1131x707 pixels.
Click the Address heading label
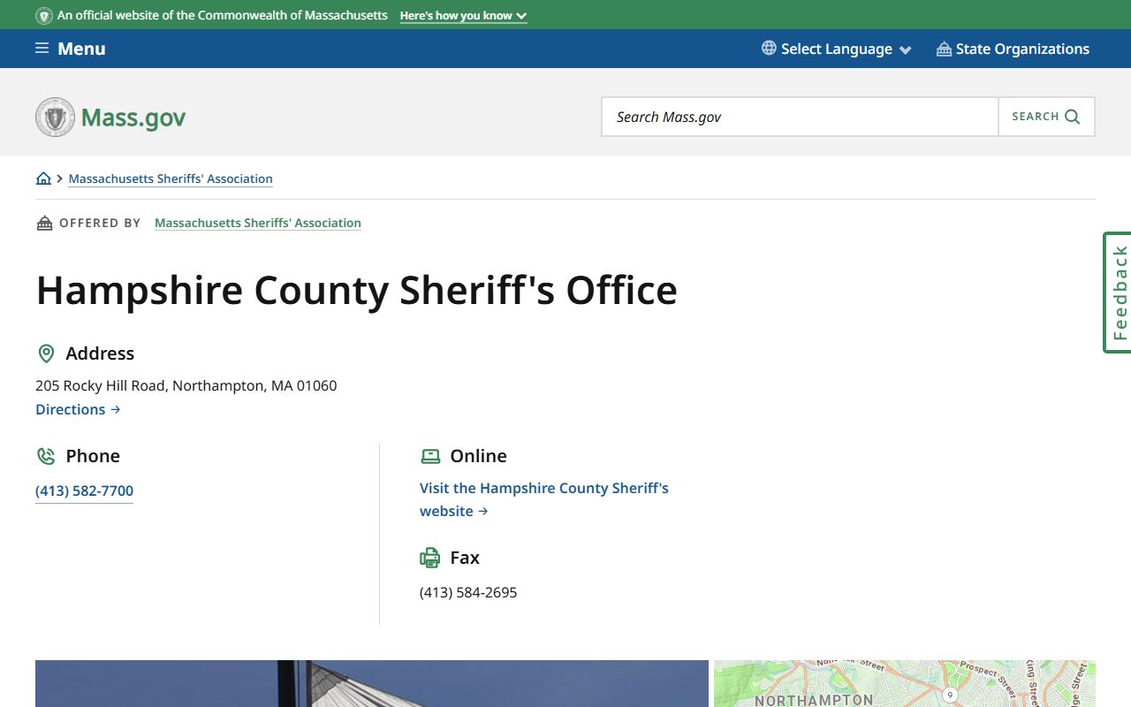coord(100,353)
